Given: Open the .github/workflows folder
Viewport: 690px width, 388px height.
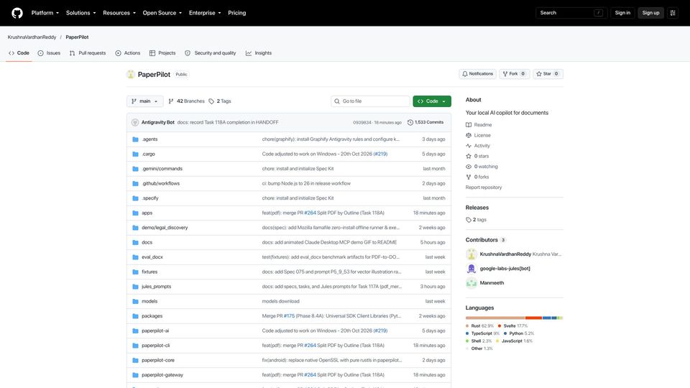Looking at the screenshot, I should [160, 183].
